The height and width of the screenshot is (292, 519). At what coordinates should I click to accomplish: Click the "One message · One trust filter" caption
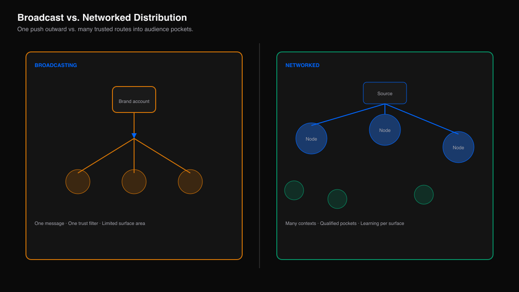[x=90, y=224]
